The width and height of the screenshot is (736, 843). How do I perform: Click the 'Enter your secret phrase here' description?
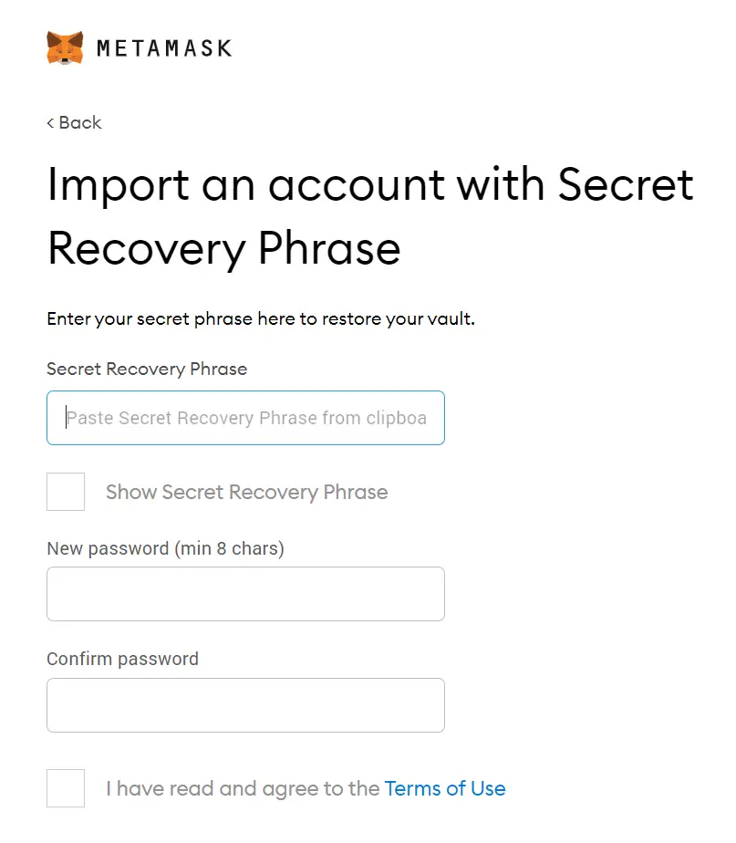(x=261, y=318)
